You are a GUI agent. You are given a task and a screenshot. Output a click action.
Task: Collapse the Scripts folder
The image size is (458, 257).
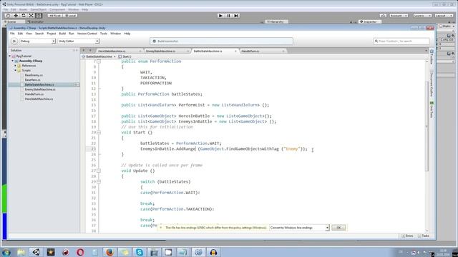click(16, 70)
